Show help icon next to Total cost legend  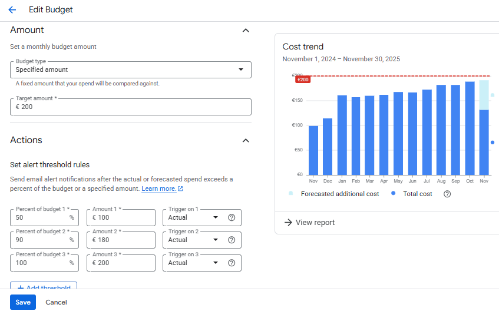pyautogui.click(x=447, y=194)
